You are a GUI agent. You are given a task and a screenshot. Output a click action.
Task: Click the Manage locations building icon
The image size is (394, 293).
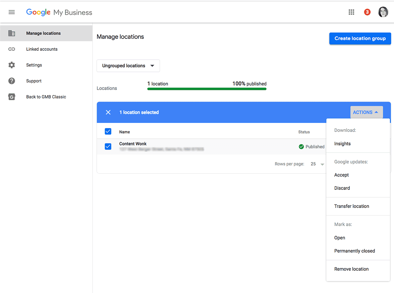pyautogui.click(x=12, y=33)
